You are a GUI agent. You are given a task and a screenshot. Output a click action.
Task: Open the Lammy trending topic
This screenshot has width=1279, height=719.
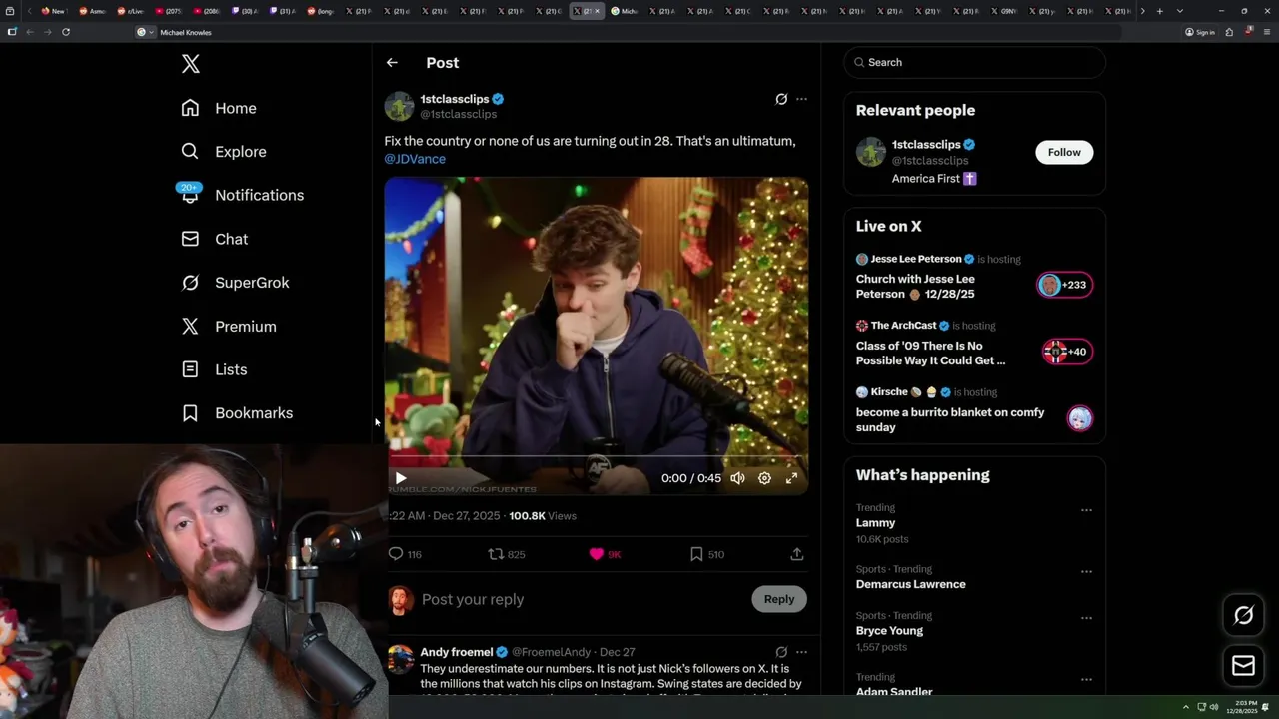(x=876, y=523)
